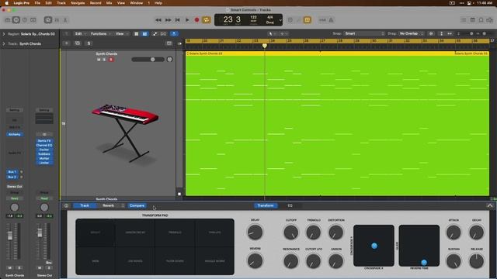This screenshot has width=497, height=279.
Task: Open the Note Pads button
Action: coord(473,20)
